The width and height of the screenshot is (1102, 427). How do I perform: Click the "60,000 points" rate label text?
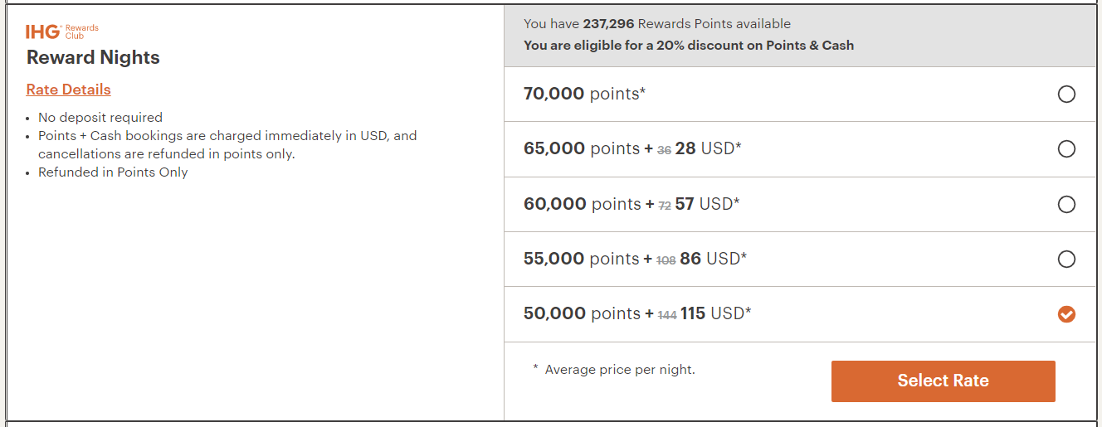click(582, 204)
